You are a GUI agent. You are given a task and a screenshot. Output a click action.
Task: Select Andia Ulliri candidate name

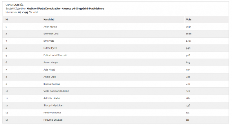pyautogui.click(x=50, y=77)
